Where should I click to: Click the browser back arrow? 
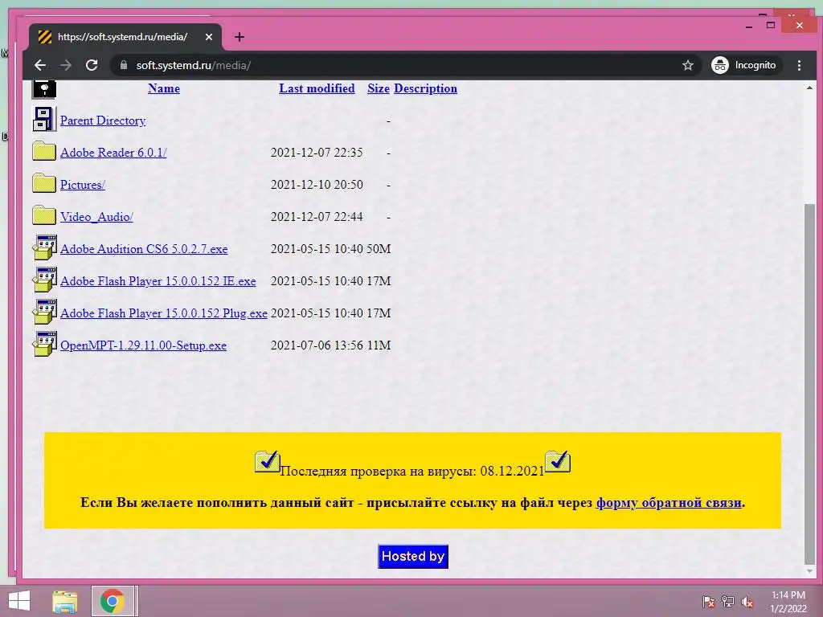40,65
